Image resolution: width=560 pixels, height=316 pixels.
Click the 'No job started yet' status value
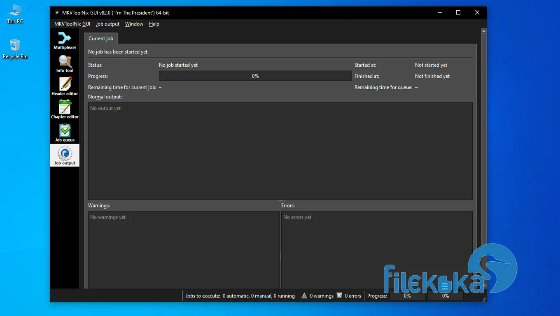tap(178, 65)
